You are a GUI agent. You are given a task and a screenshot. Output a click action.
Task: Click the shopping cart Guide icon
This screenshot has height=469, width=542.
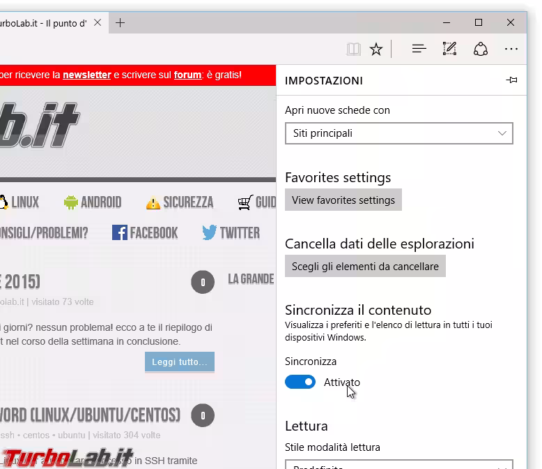245,202
